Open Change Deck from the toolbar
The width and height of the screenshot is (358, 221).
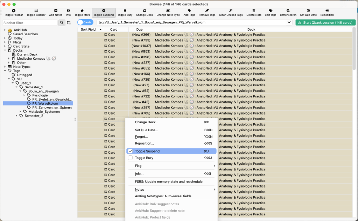point(145,11)
